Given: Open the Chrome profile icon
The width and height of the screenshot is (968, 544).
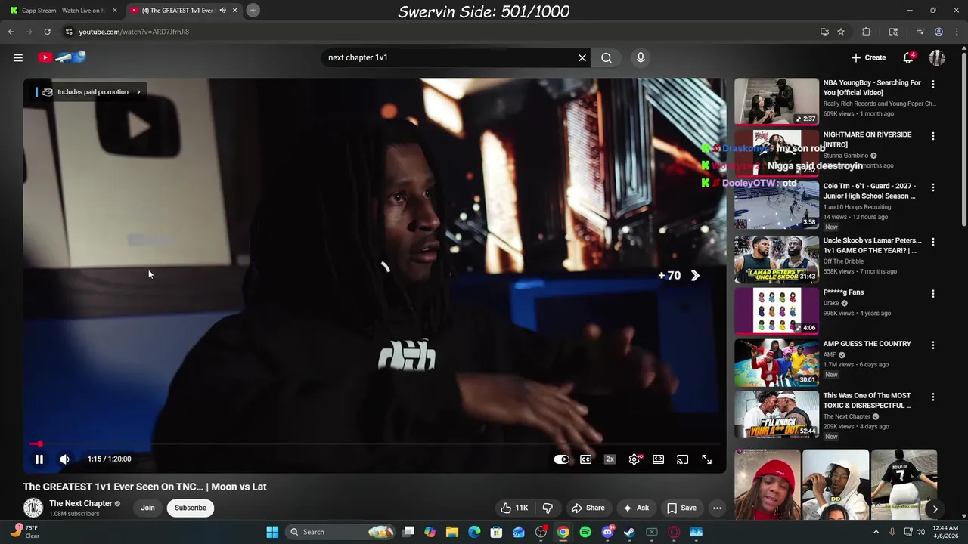Looking at the screenshot, I should tap(939, 32).
